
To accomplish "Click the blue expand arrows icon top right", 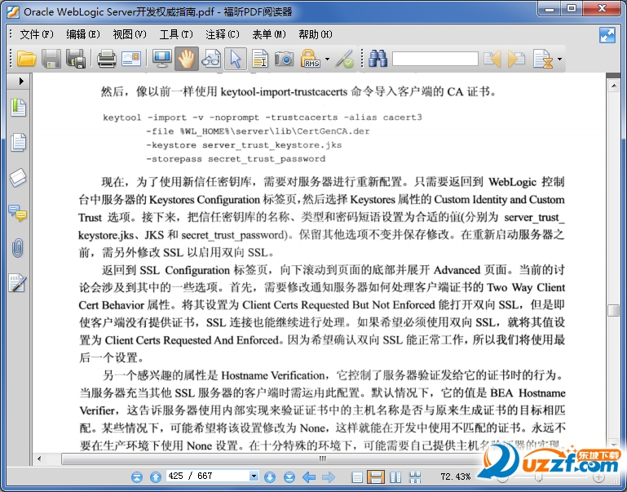I will coord(607,35).
